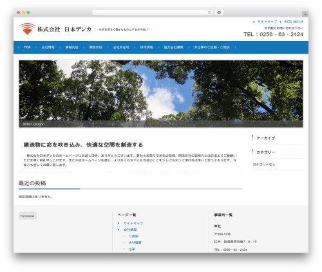Click the footer address line ending 7-8-10
Image resolution: width=322 pixels, height=272 pixels.
point(235,242)
